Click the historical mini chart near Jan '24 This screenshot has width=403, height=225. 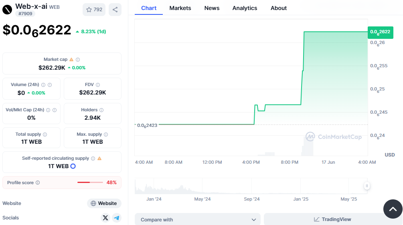154,188
